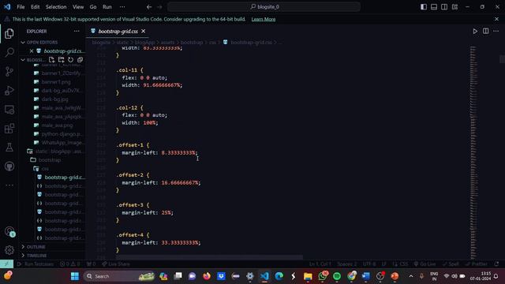Open Prettier status in status bar

(477, 264)
